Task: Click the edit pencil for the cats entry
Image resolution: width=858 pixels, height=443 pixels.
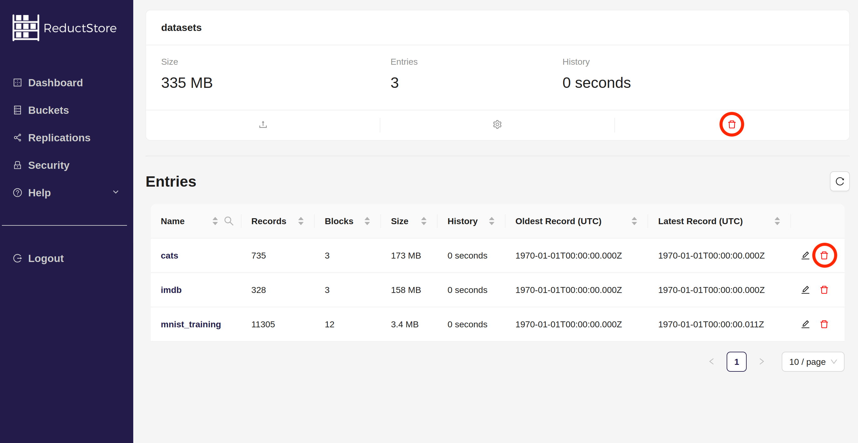Action: (x=805, y=256)
